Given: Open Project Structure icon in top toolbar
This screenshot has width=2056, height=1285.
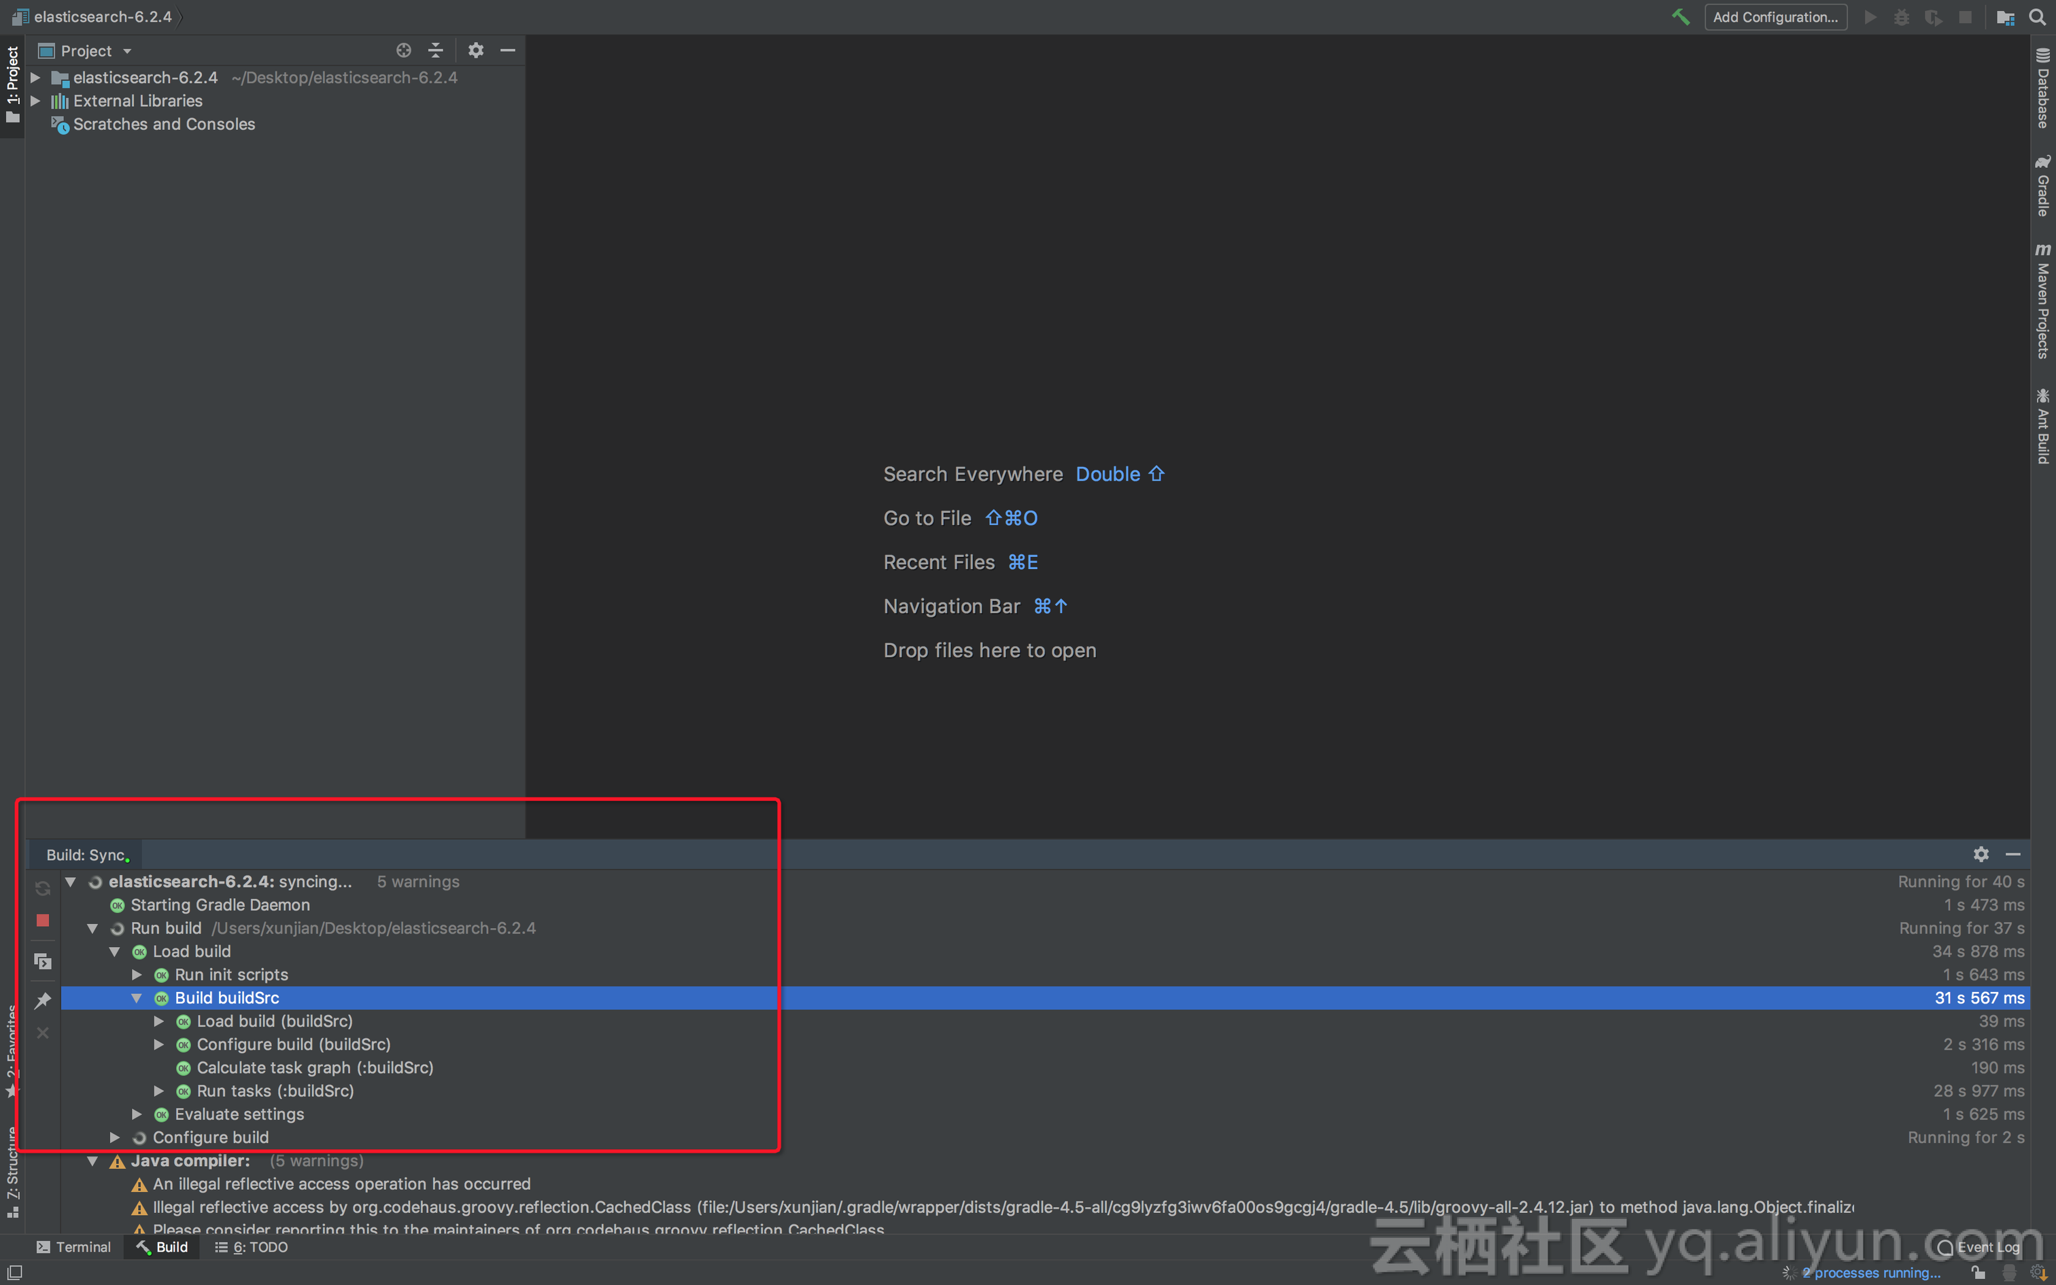Looking at the screenshot, I should pyautogui.click(x=2005, y=17).
